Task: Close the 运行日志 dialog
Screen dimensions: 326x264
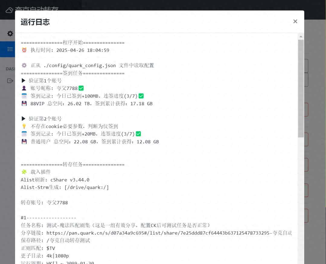Action: (295, 21)
